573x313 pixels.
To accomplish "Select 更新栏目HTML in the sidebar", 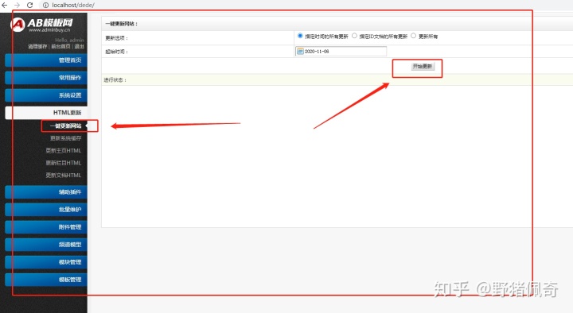I will point(64,163).
